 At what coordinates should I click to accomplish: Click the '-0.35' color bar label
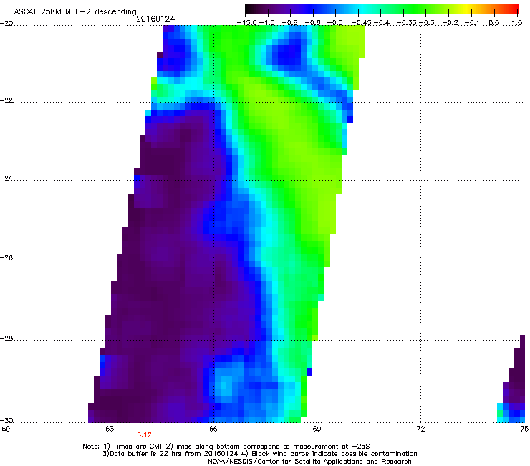point(407,23)
